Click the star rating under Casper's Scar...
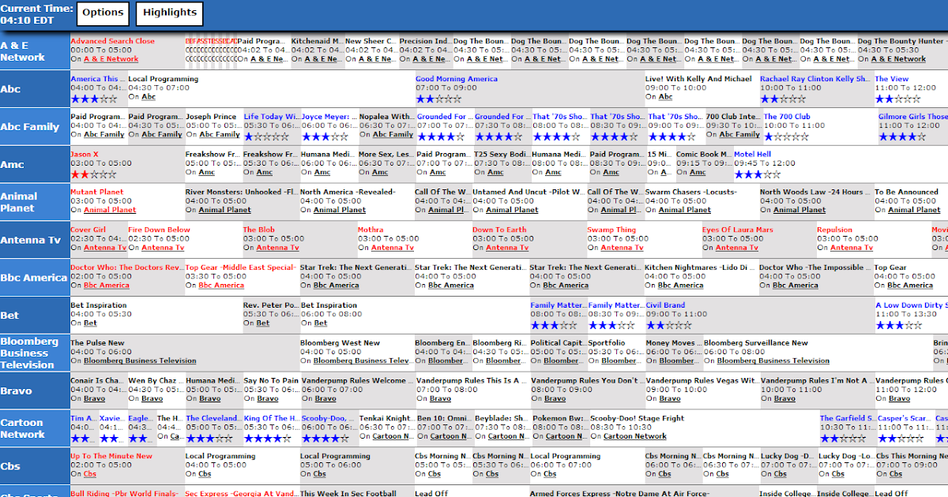This screenshot has width=948, height=497. click(x=901, y=438)
